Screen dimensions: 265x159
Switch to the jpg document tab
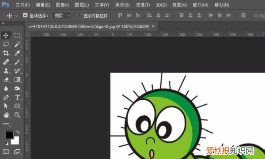pos(89,26)
